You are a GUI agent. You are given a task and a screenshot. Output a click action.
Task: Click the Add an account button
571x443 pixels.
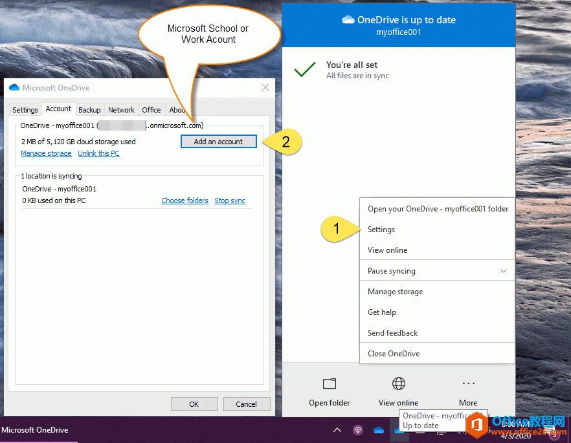pyautogui.click(x=218, y=141)
